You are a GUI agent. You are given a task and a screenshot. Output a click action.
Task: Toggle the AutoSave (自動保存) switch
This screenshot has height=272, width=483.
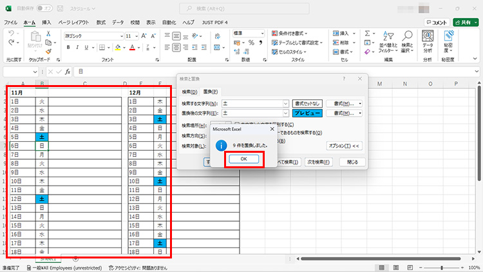tap(44, 9)
